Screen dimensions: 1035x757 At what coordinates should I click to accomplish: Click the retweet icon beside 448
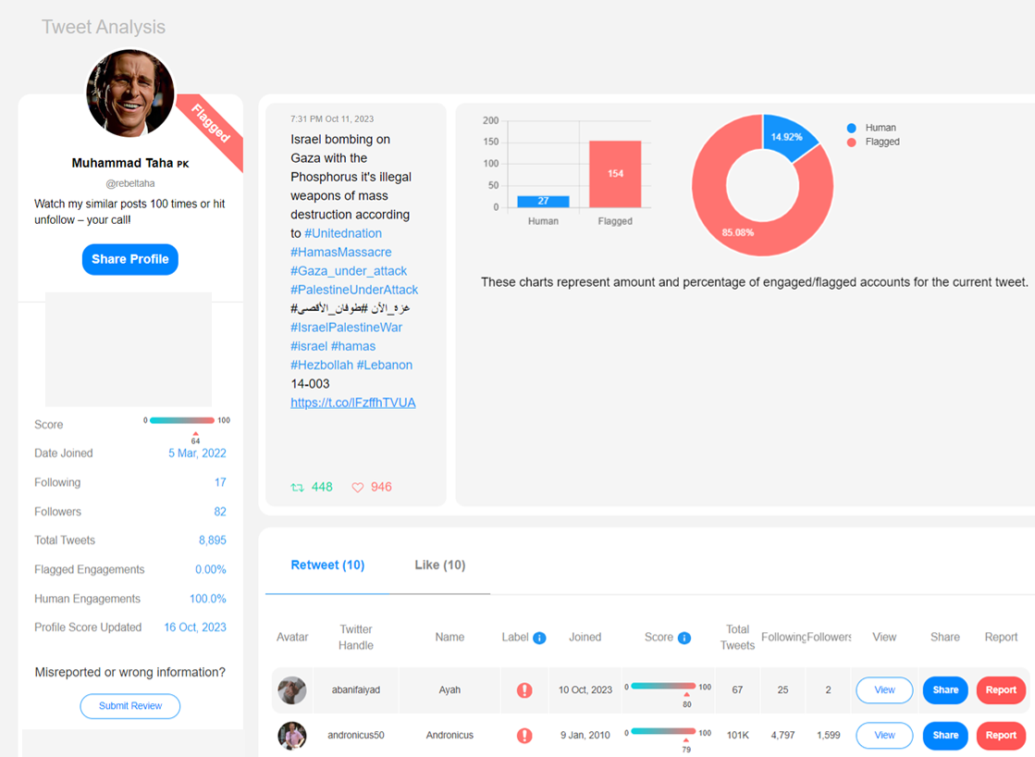click(297, 488)
